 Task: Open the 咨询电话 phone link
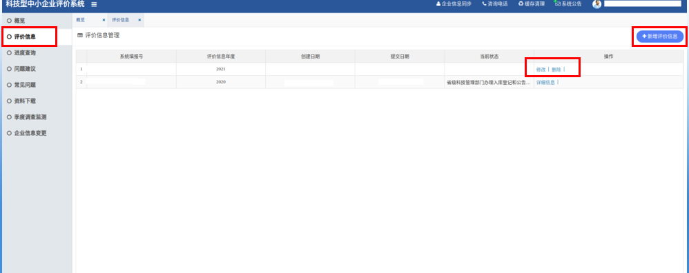(495, 4)
